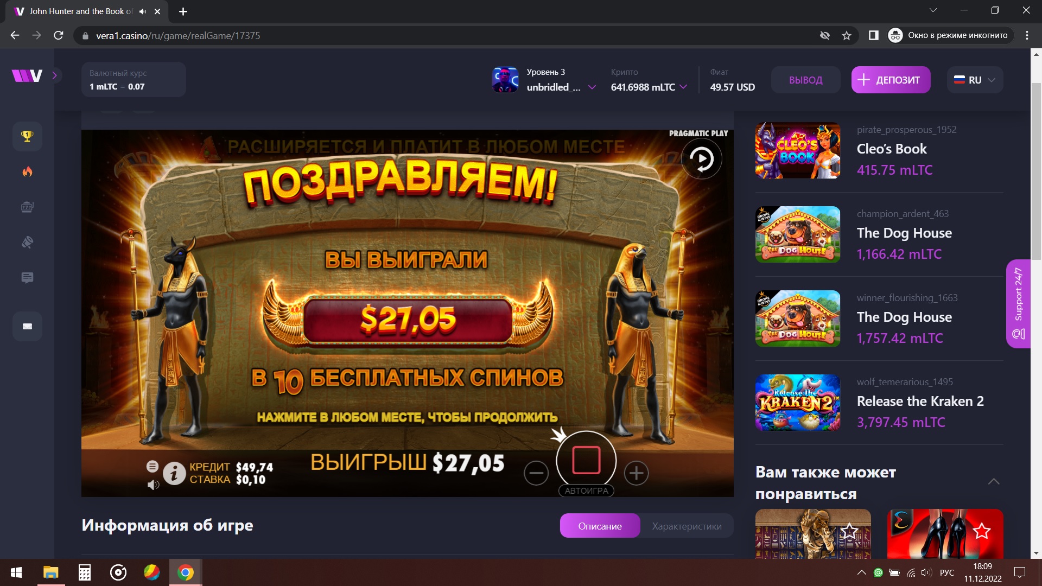Open the slot game hamburger menu icon
Image resolution: width=1042 pixels, height=586 pixels.
point(153,466)
